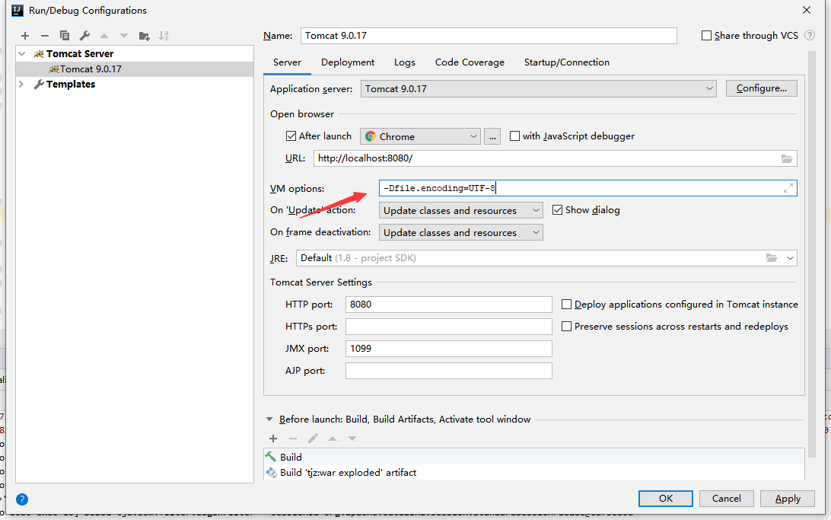Switch to the Deployment tab

click(348, 62)
